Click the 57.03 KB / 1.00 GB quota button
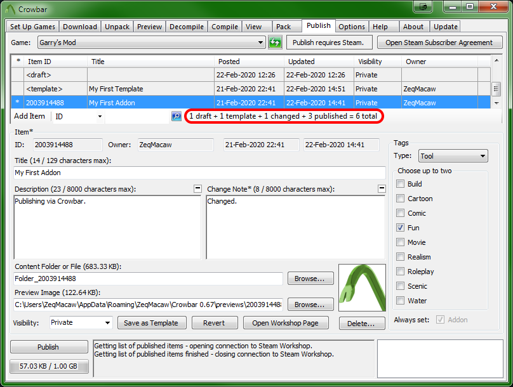This screenshot has height=387, width=513. coord(49,366)
